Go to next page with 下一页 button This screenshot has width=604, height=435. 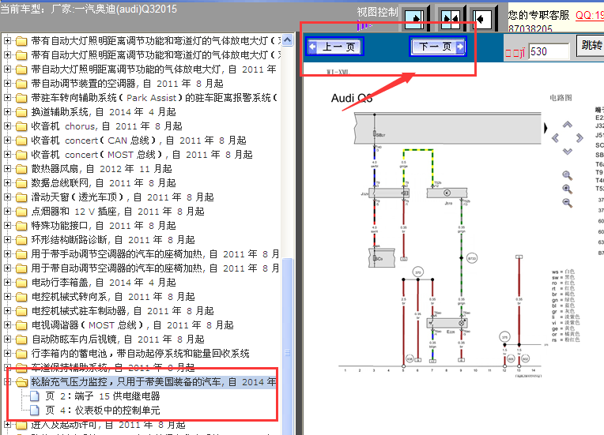(438, 47)
